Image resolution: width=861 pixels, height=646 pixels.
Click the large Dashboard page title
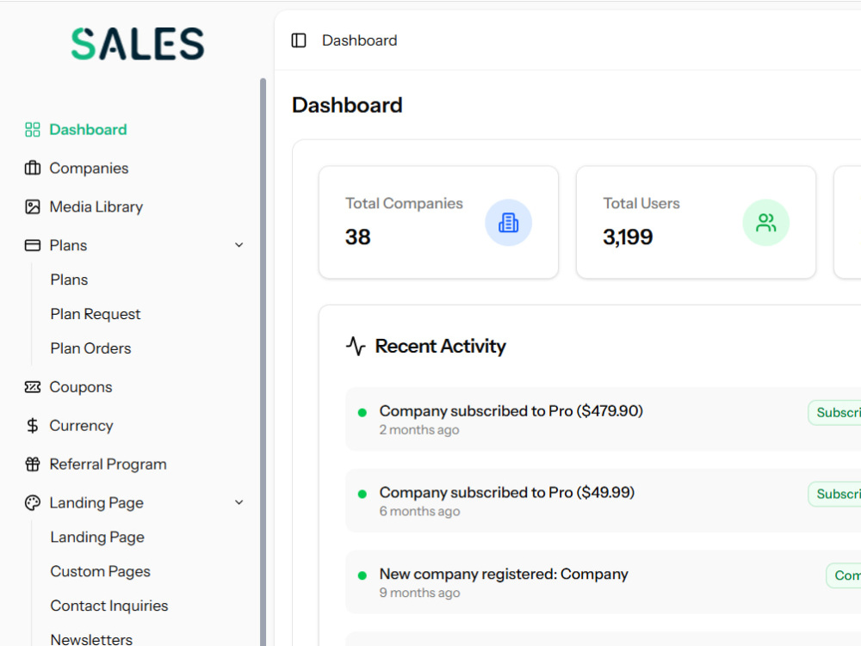[347, 105]
